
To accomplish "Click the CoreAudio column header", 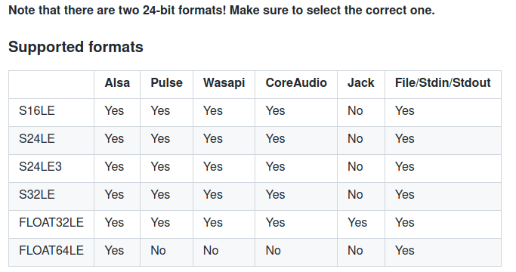I will click(296, 82).
